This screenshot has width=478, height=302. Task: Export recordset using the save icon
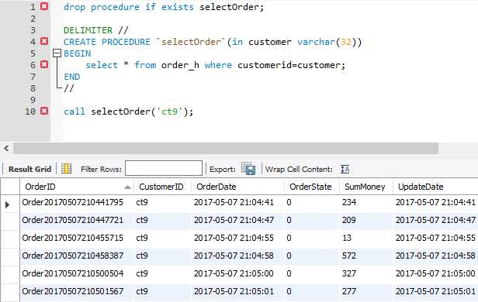point(248,169)
